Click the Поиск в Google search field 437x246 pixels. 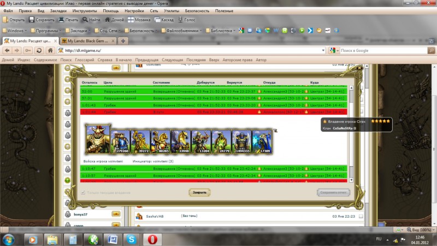[383, 50]
